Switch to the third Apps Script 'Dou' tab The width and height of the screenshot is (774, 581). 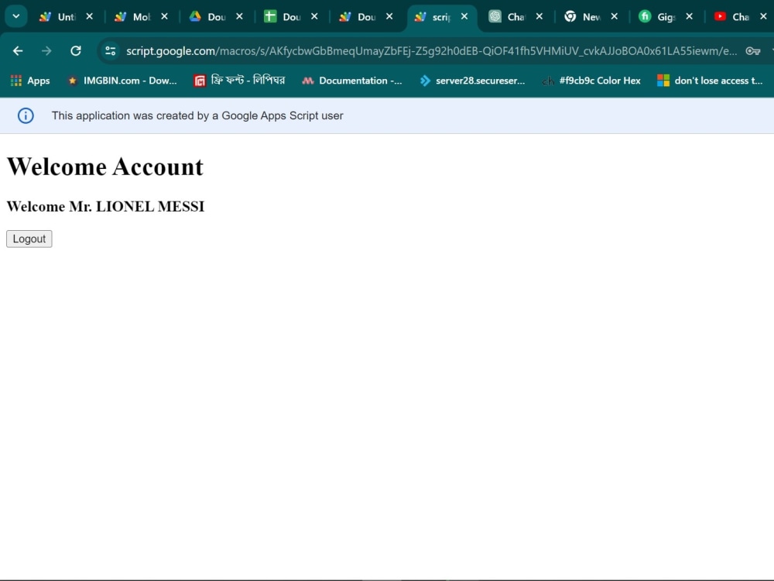(358, 17)
